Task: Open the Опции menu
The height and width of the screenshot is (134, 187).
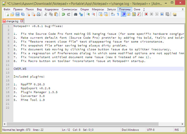Action: pos(84,9)
